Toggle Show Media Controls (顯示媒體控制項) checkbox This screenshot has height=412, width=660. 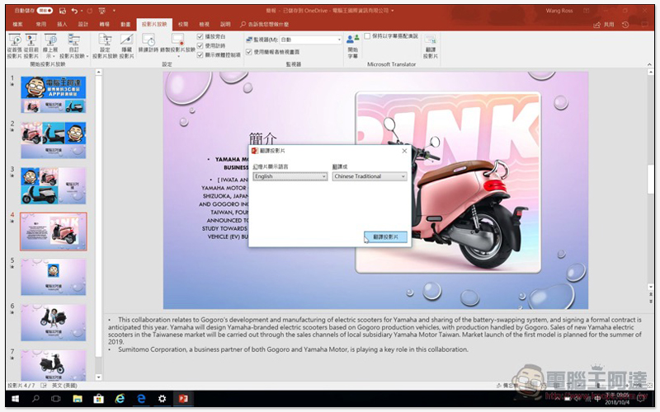click(x=200, y=54)
